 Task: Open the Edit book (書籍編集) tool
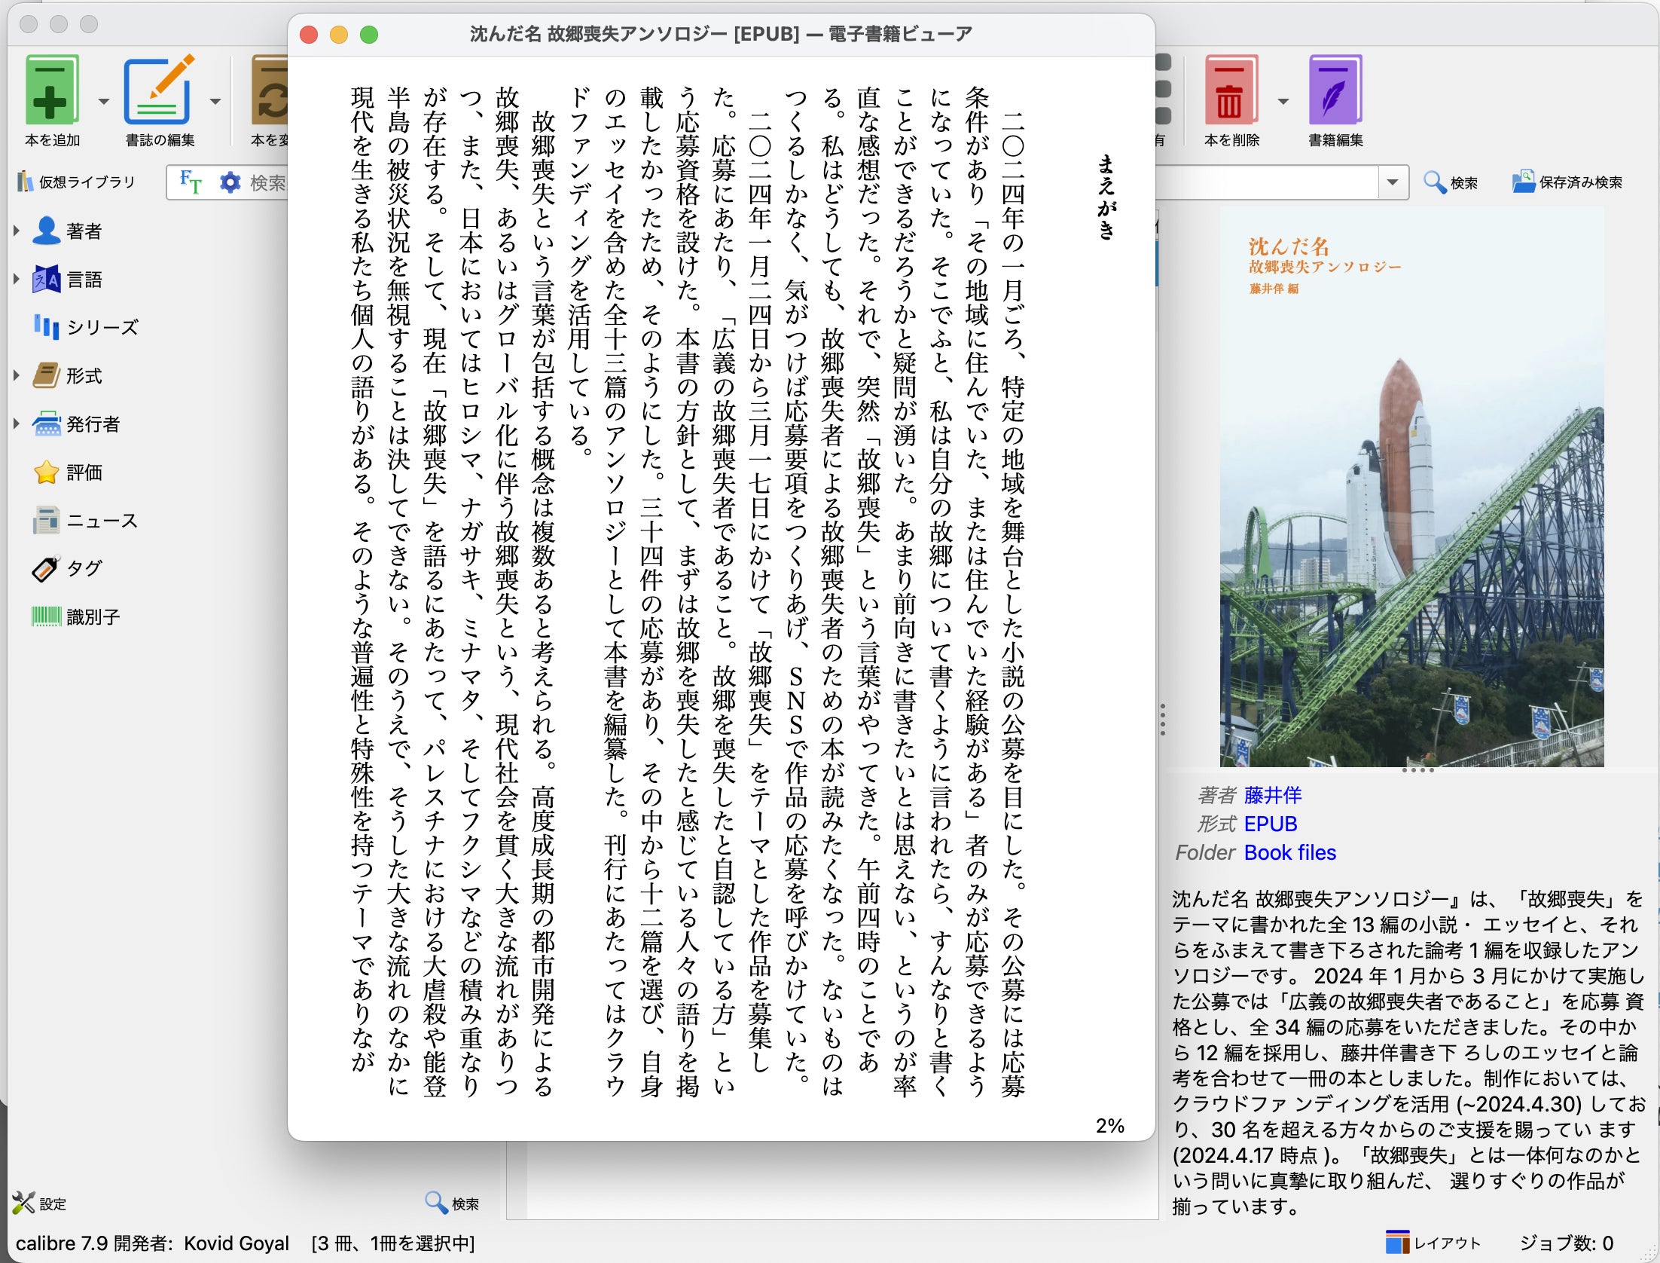coord(1335,90)
